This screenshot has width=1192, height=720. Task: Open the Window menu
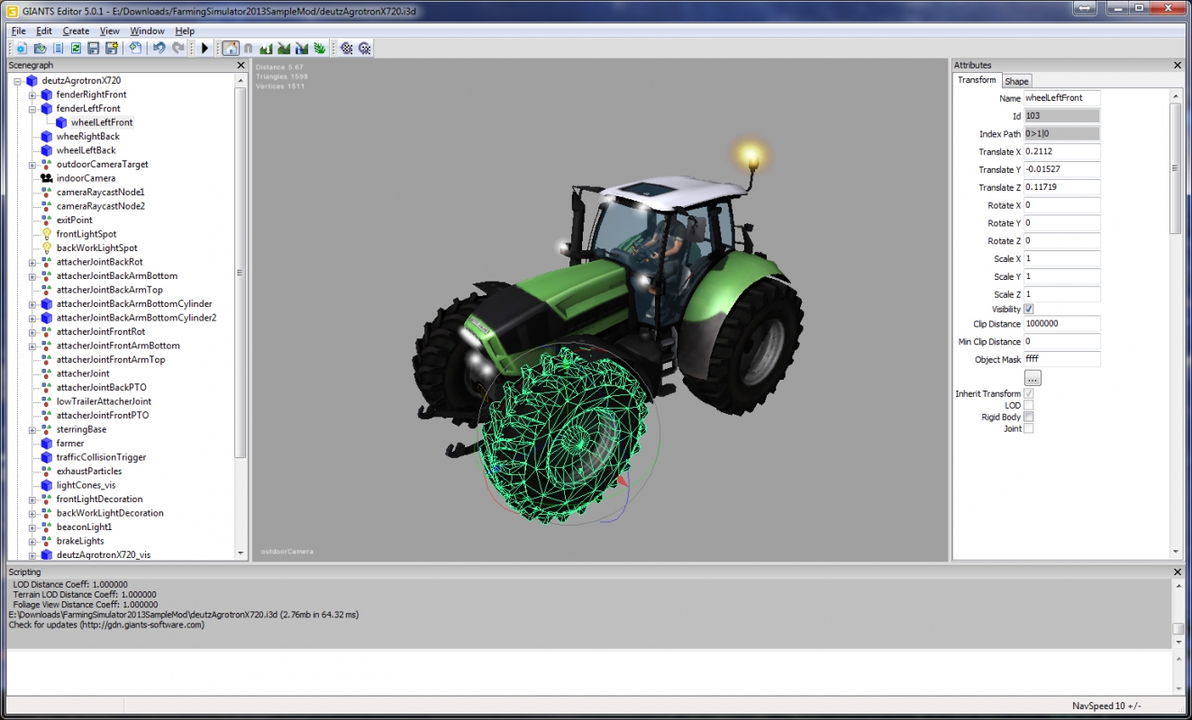[148, 31]
